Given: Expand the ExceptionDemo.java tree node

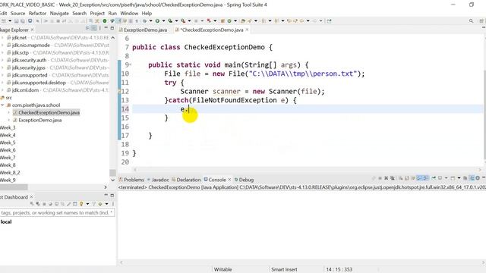Looking at the screenshot, I should (x=9, y=120).
